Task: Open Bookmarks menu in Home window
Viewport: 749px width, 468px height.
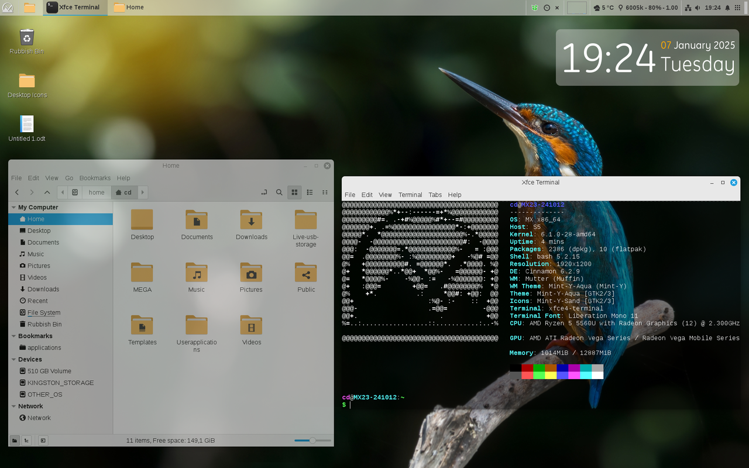Action: (95, 178)
